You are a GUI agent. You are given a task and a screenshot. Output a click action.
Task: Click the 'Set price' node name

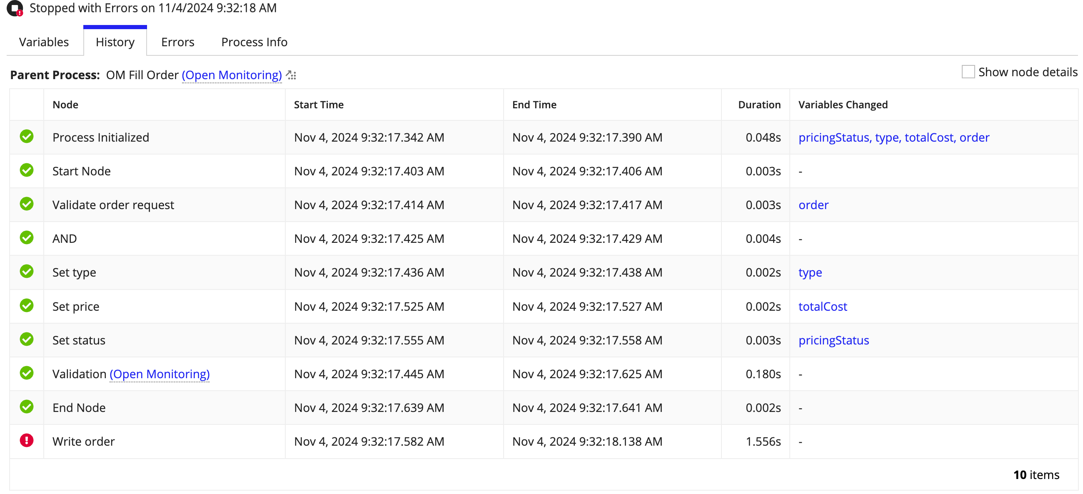76,307
